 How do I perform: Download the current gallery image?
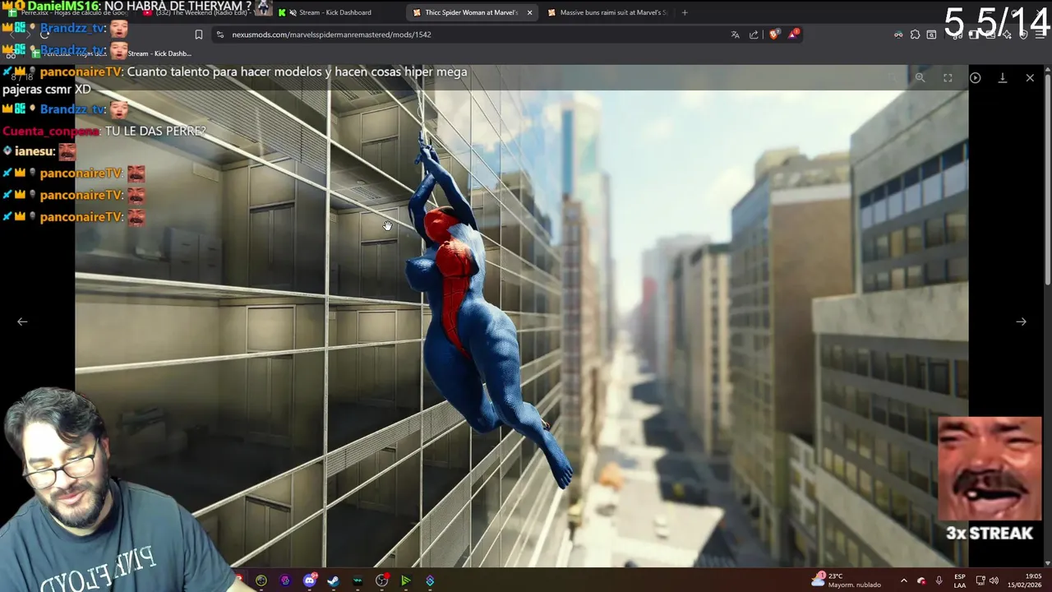point(1003,77)
